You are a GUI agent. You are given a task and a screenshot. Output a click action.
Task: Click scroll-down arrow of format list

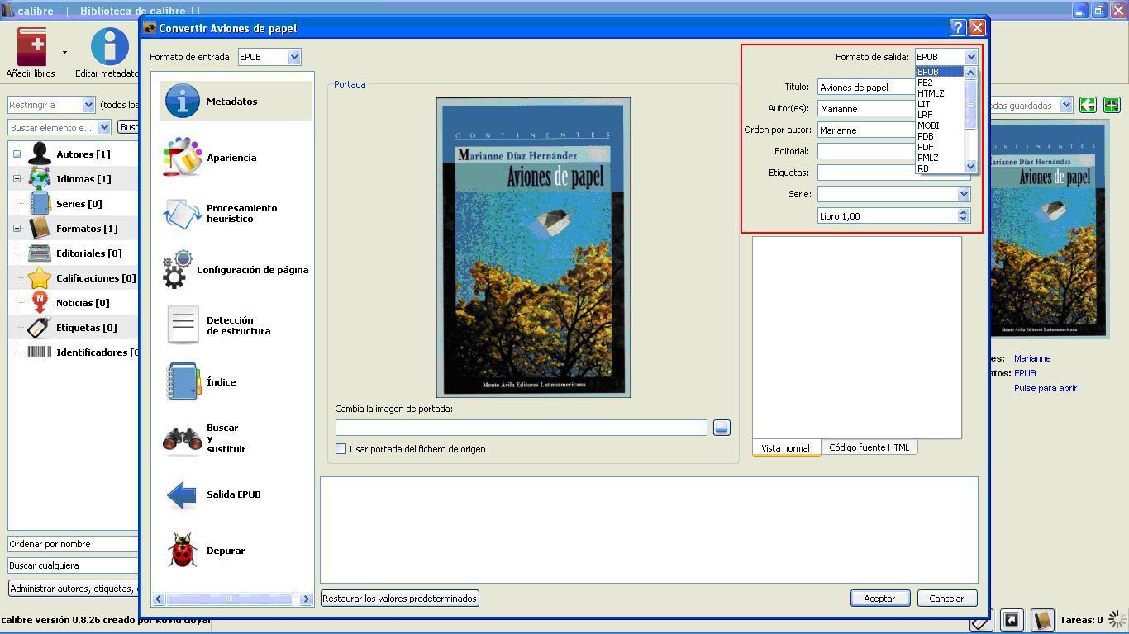[x=970, y=167]
